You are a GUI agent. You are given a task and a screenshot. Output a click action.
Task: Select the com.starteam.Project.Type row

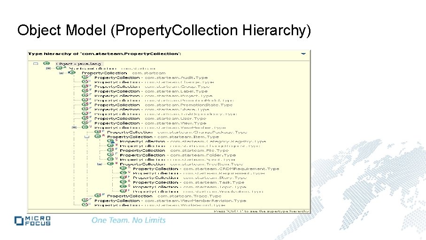(x=153, y=96)
